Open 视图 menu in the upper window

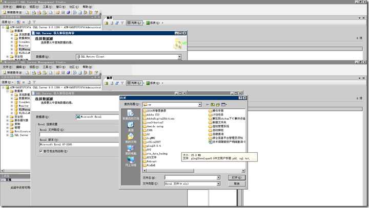pyautogui.click(x=34, y=7)
